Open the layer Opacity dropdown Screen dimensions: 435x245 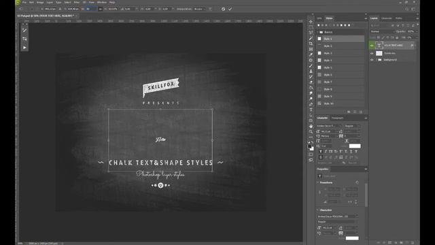point(417,31)
